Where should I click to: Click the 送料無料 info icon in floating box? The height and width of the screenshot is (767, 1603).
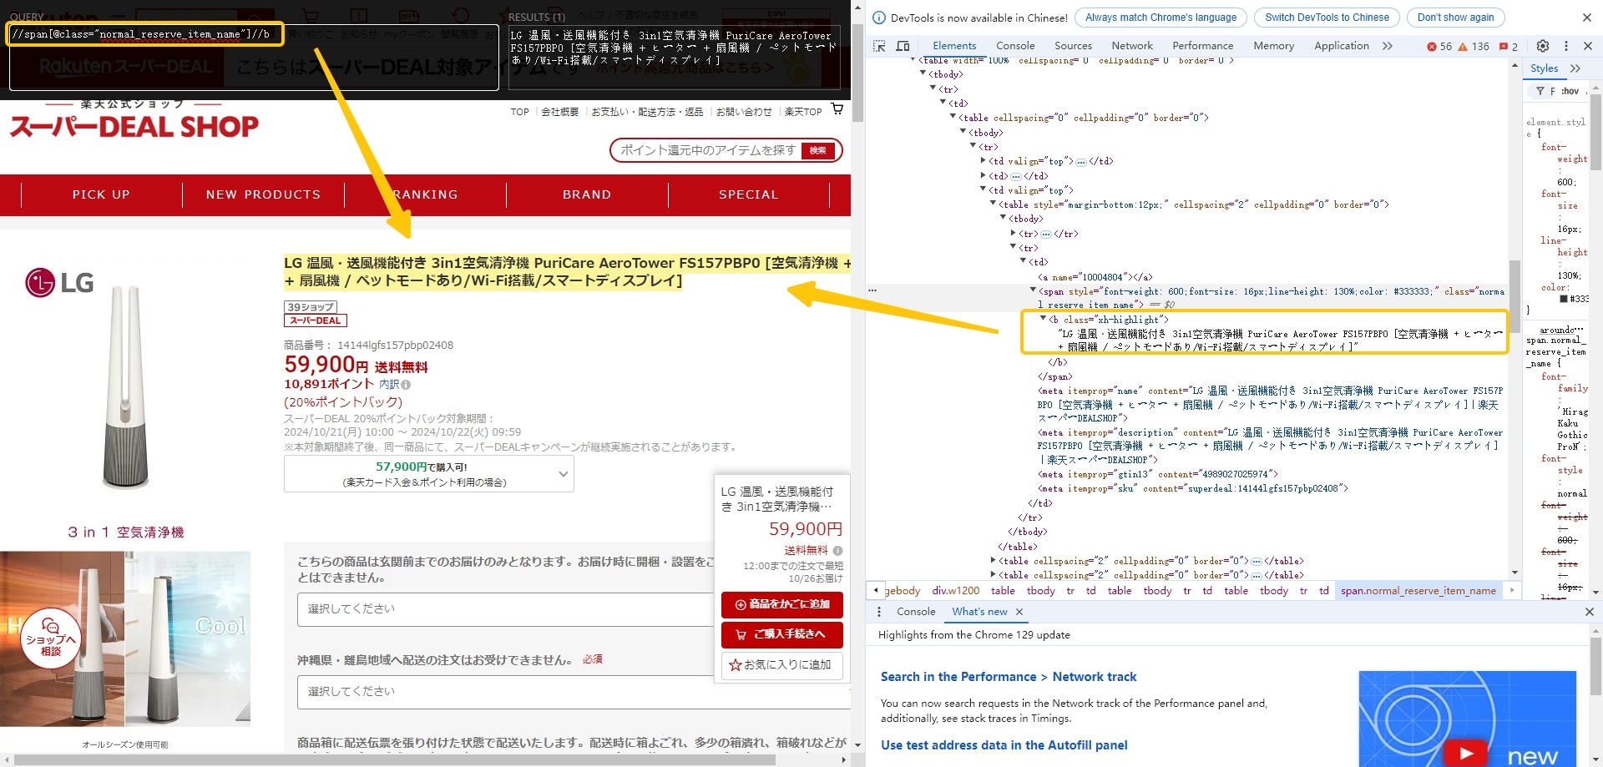pyautogui.click(x=837, y=551)
